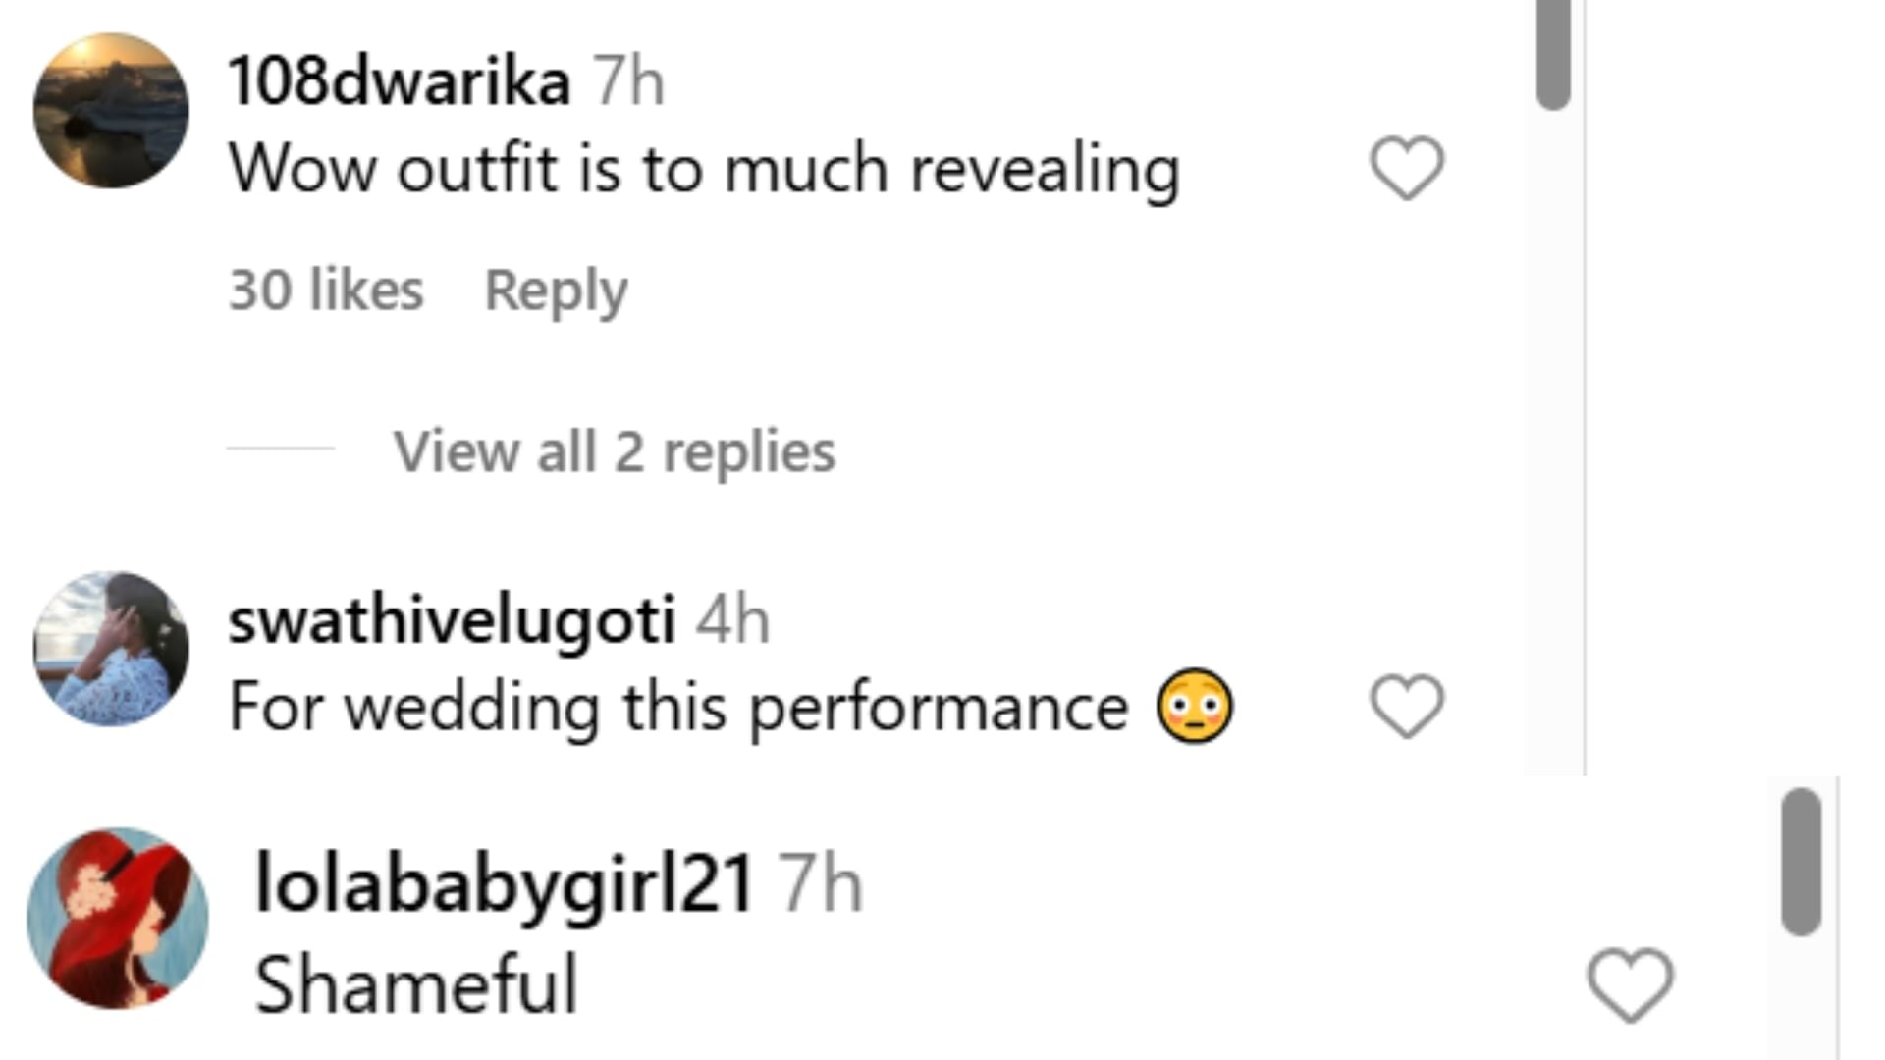Like the comment by 108dwarika
1885x1060 pixels.
1406,169
